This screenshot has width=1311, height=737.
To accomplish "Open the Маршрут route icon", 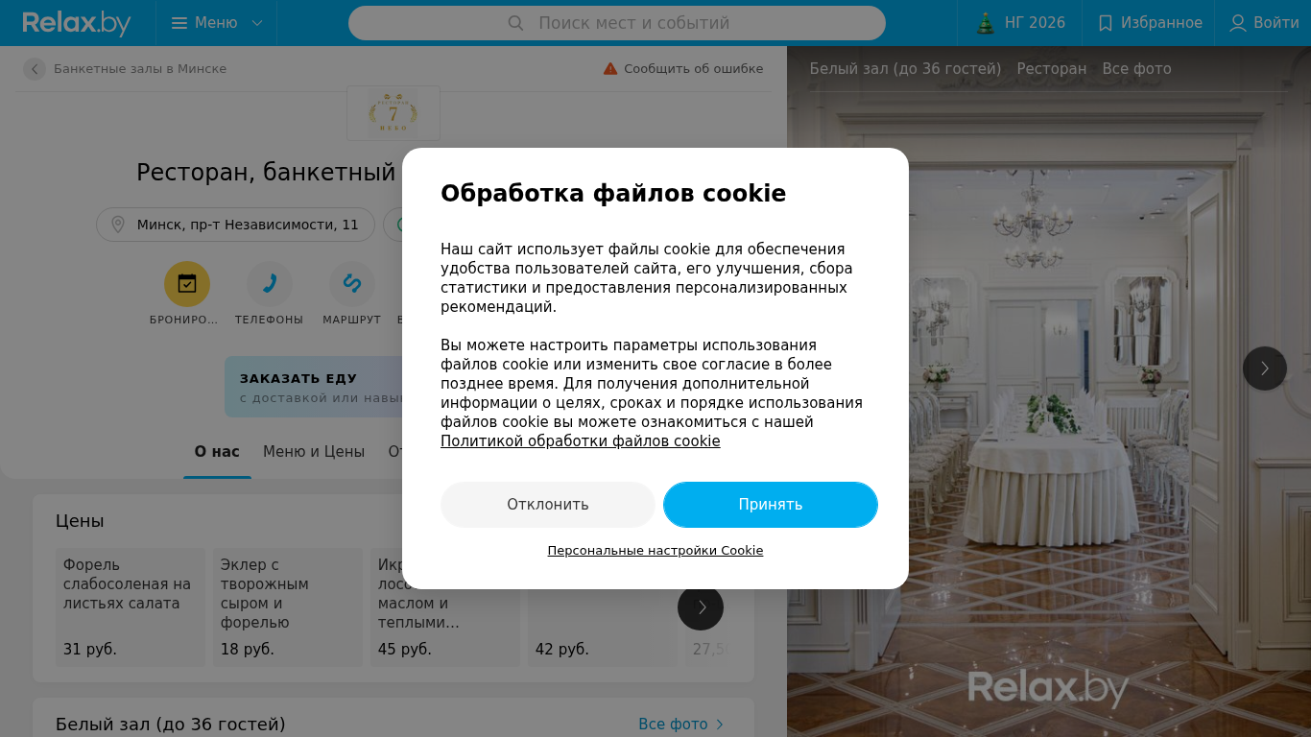I will coord(352,284).
